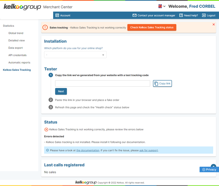Click the Next button in Tester
The width and height of the screenshot is (219, 186).
tap(61, 91)
